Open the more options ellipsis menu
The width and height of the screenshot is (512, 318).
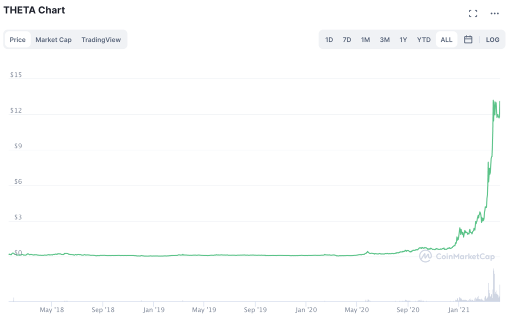point(494,13)
